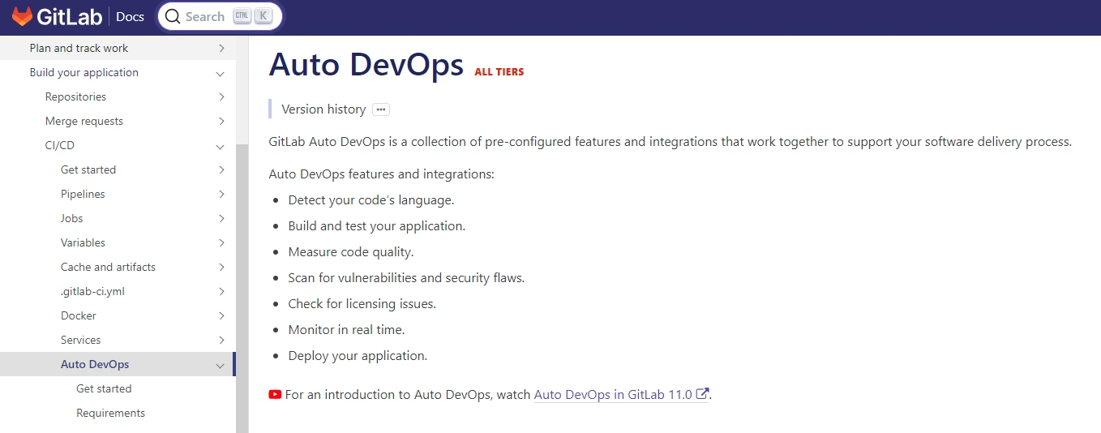Click 'Measure code quality.' bullet
Image resolution: width=1101 pixels, height=433 pixels.
pos(351,252)
